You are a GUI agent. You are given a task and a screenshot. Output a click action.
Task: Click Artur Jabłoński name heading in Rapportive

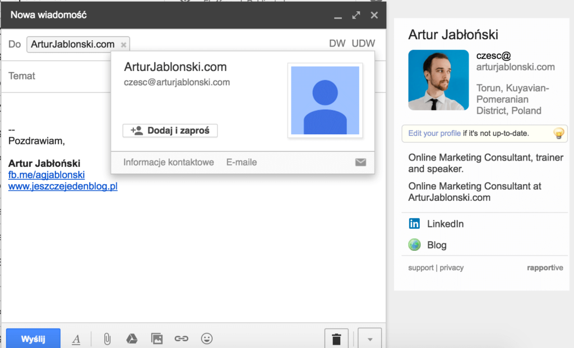click(453, 35)
